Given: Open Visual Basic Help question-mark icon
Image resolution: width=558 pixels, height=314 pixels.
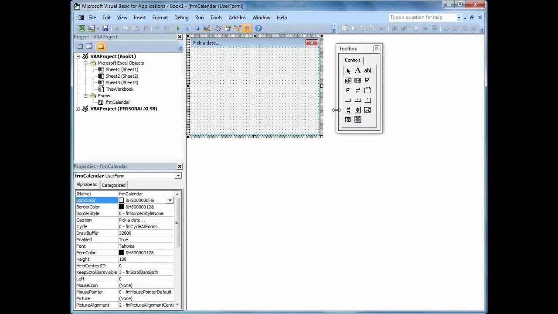Looking at the screenshot, I should 259,28.
